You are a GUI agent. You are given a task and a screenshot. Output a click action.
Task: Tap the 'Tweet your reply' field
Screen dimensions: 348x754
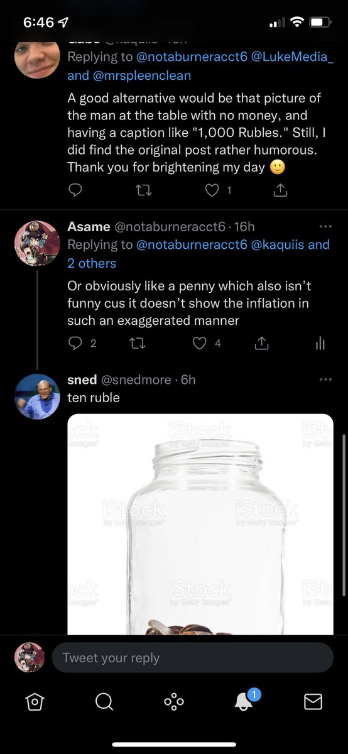[x=193, y=658]
